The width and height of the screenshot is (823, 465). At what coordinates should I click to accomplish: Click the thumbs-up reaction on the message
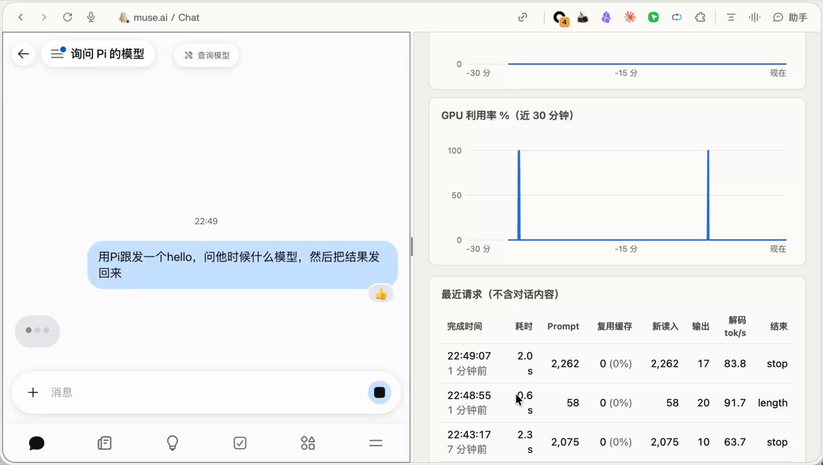381,294
